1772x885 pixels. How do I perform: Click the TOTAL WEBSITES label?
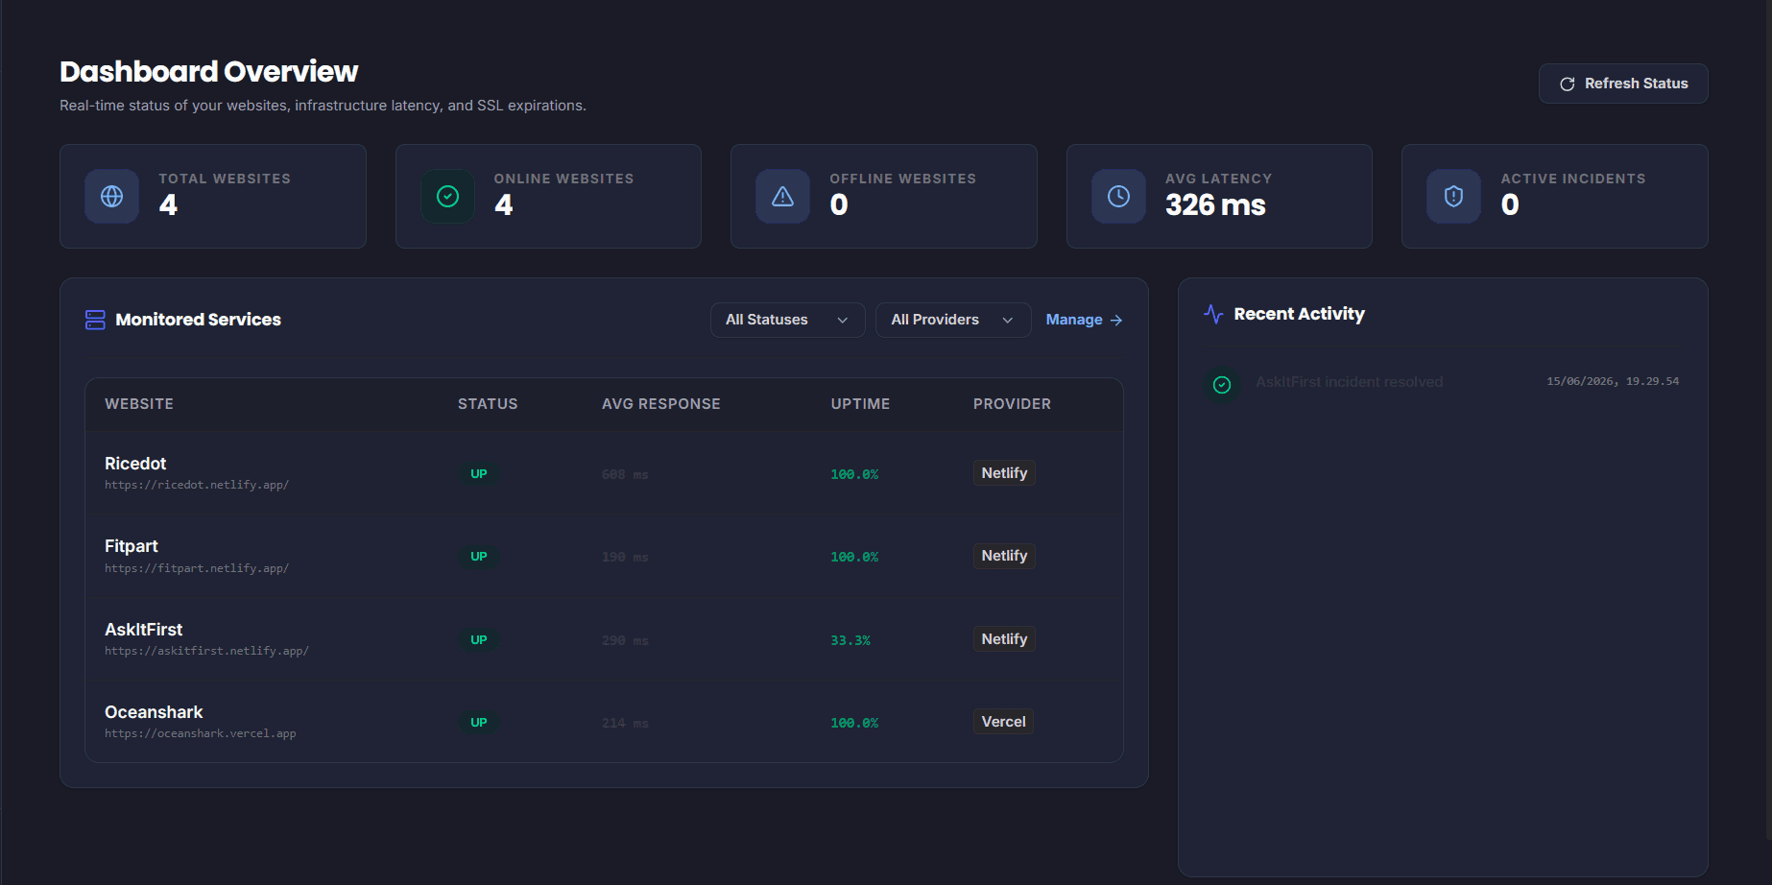click(225, 179)
